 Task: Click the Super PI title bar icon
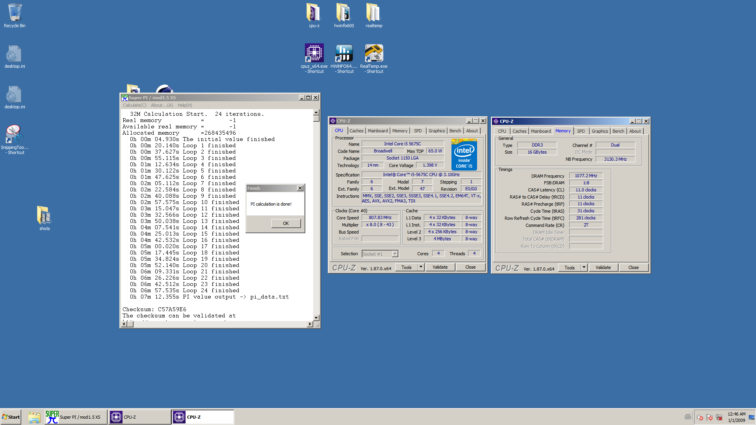click(124, 97)
